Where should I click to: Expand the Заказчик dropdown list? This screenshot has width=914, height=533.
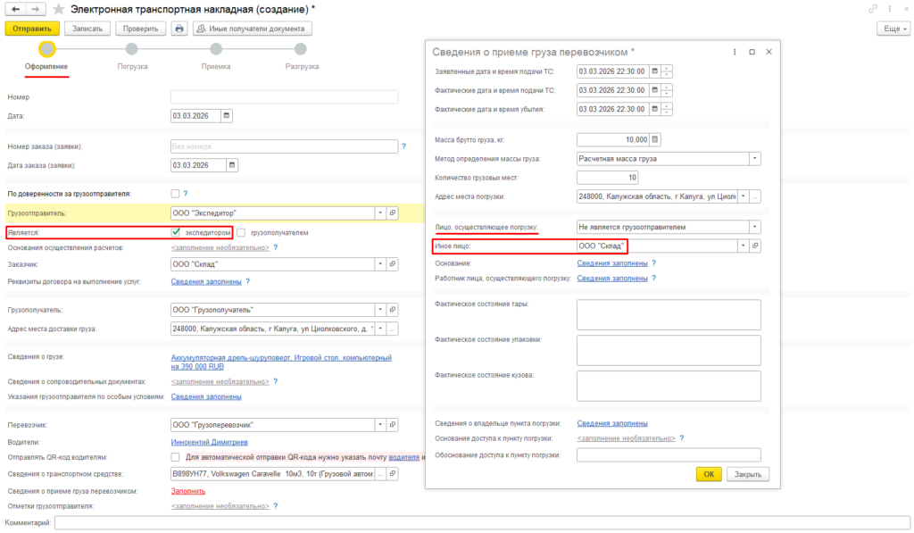tap(380, 264)
